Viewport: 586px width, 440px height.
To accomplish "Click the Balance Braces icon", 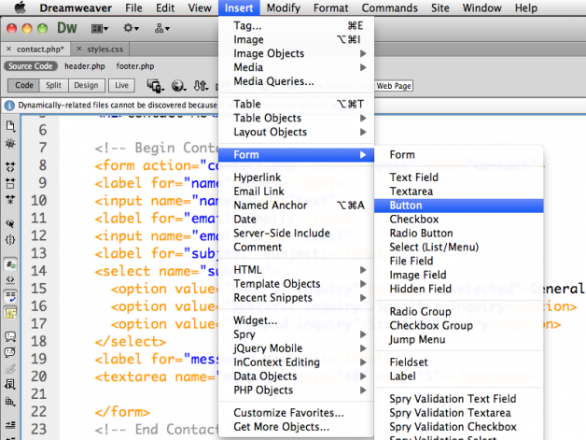I will pyautogui.click(x=10, y=240).
